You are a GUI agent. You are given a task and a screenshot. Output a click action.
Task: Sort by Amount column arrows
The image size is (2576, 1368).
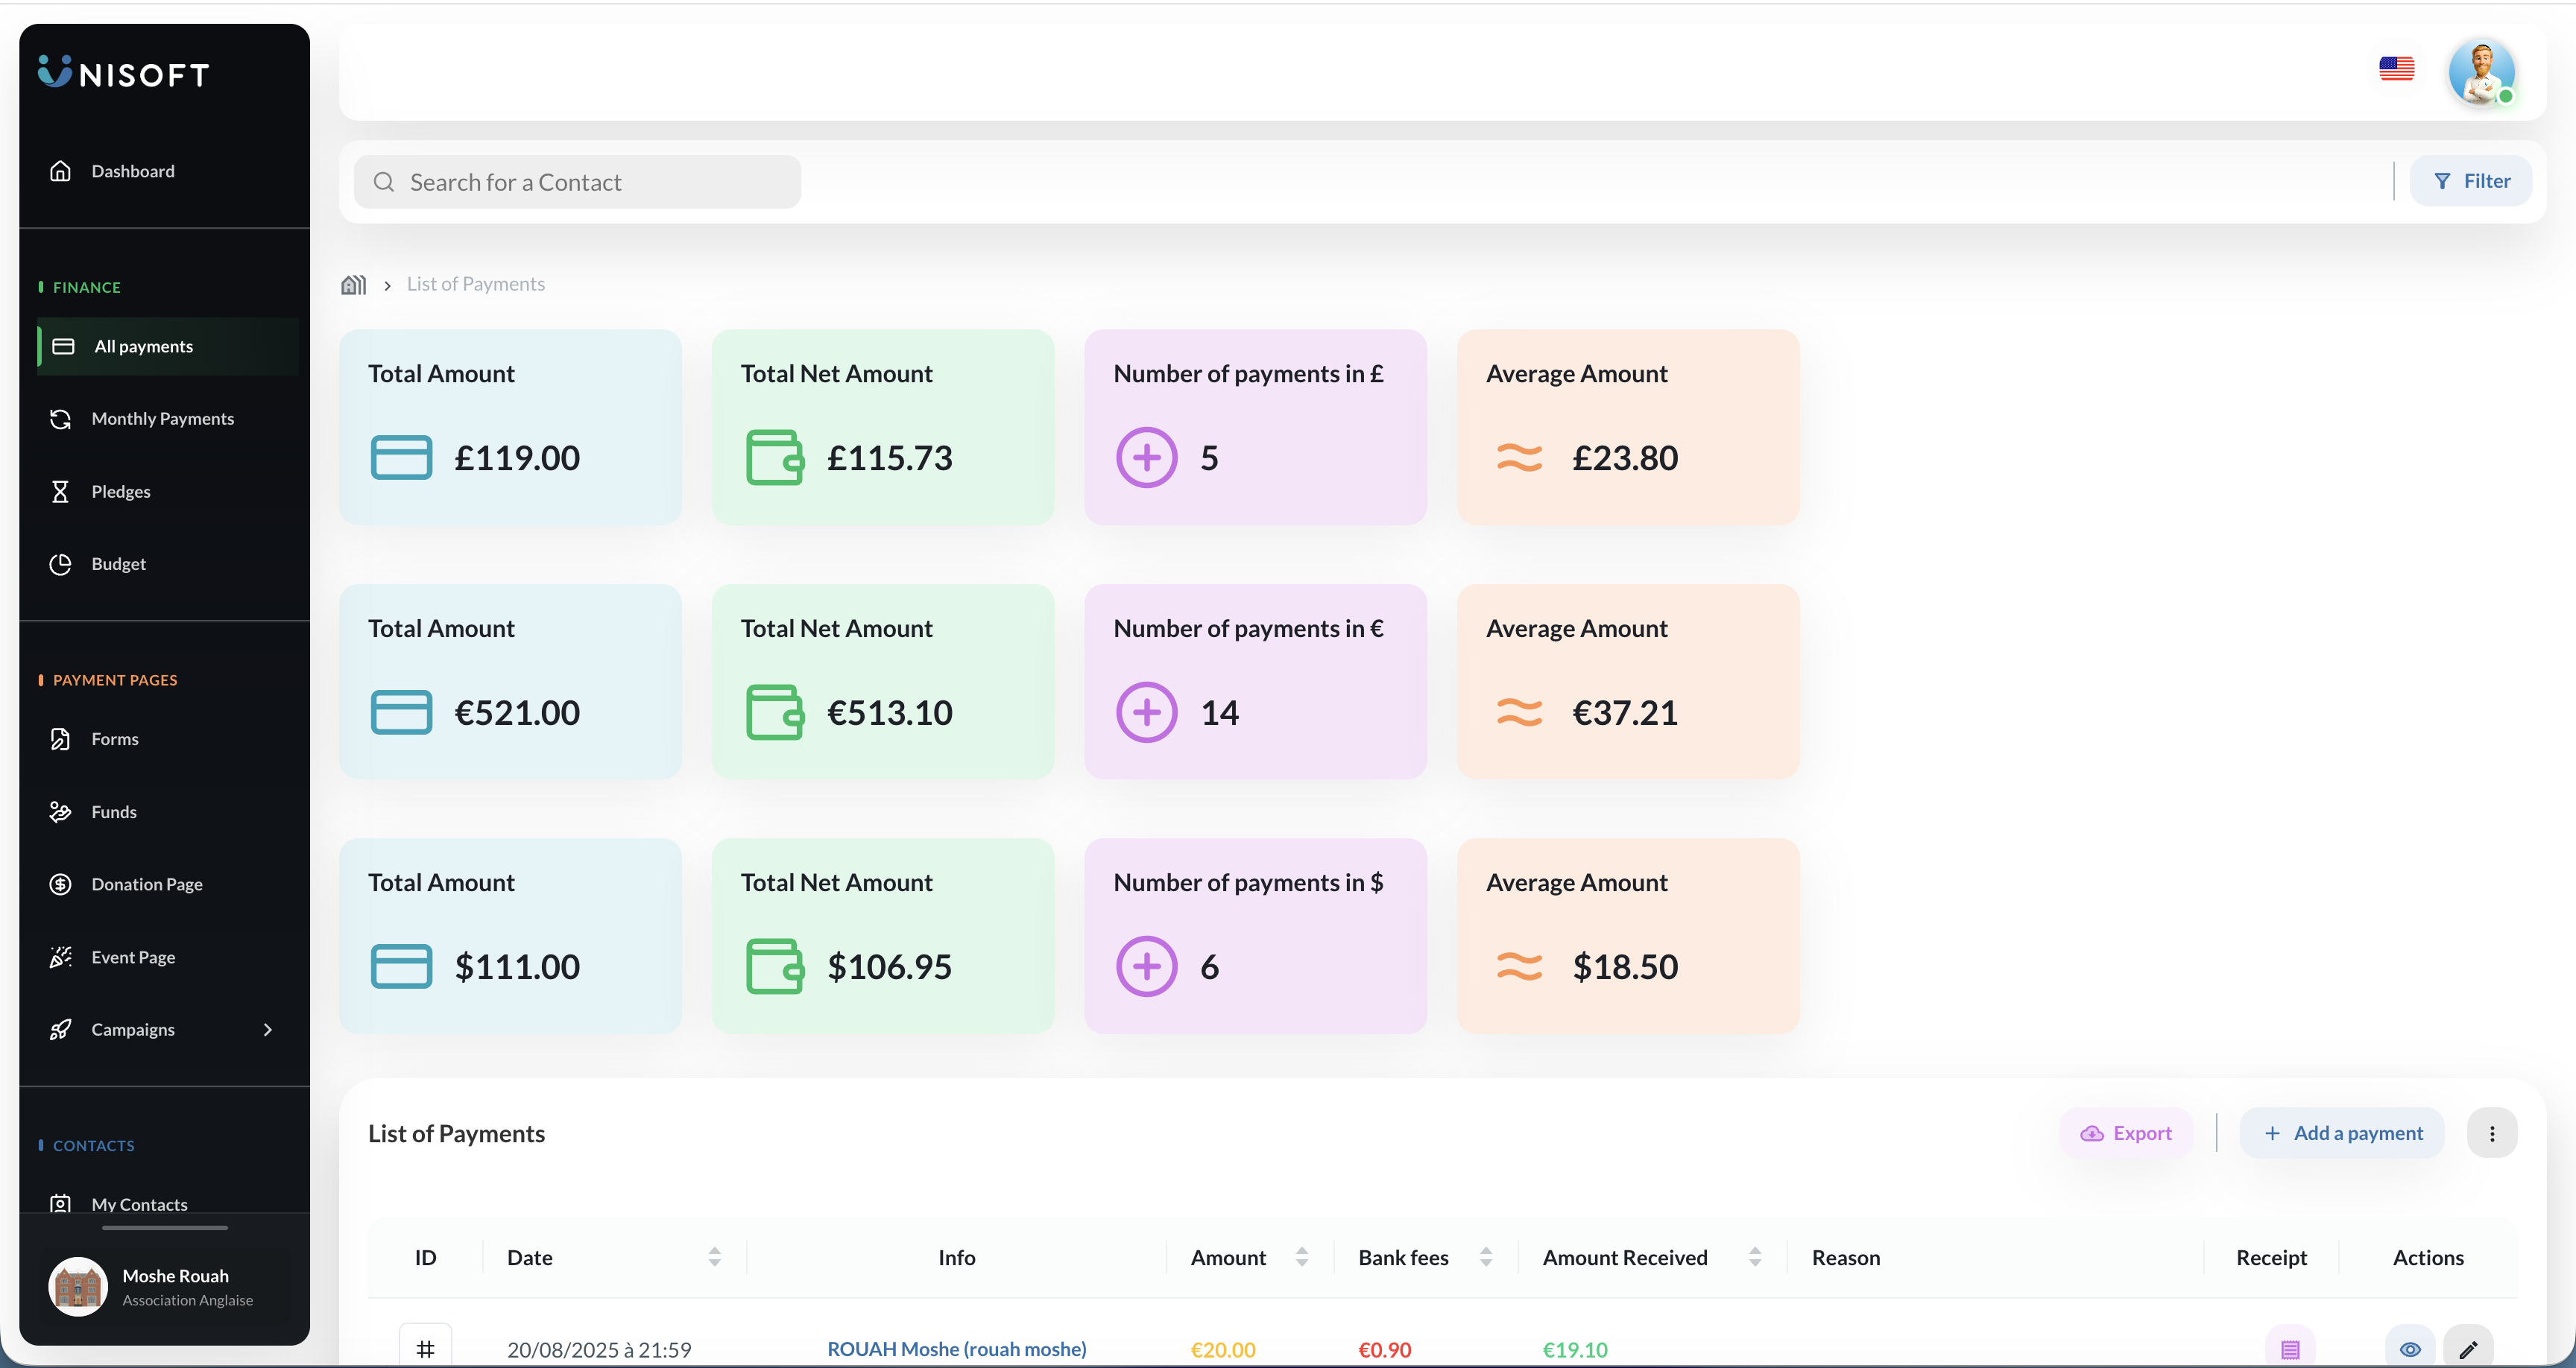click(x=1302, y=1257)
